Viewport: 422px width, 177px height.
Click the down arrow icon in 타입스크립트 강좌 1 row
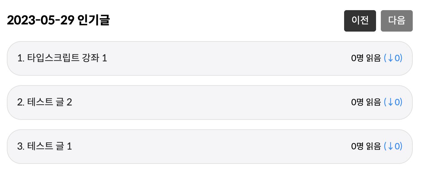click(390, 58)
